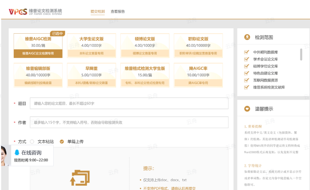Focus the 题目 input field

click(129, 103)
